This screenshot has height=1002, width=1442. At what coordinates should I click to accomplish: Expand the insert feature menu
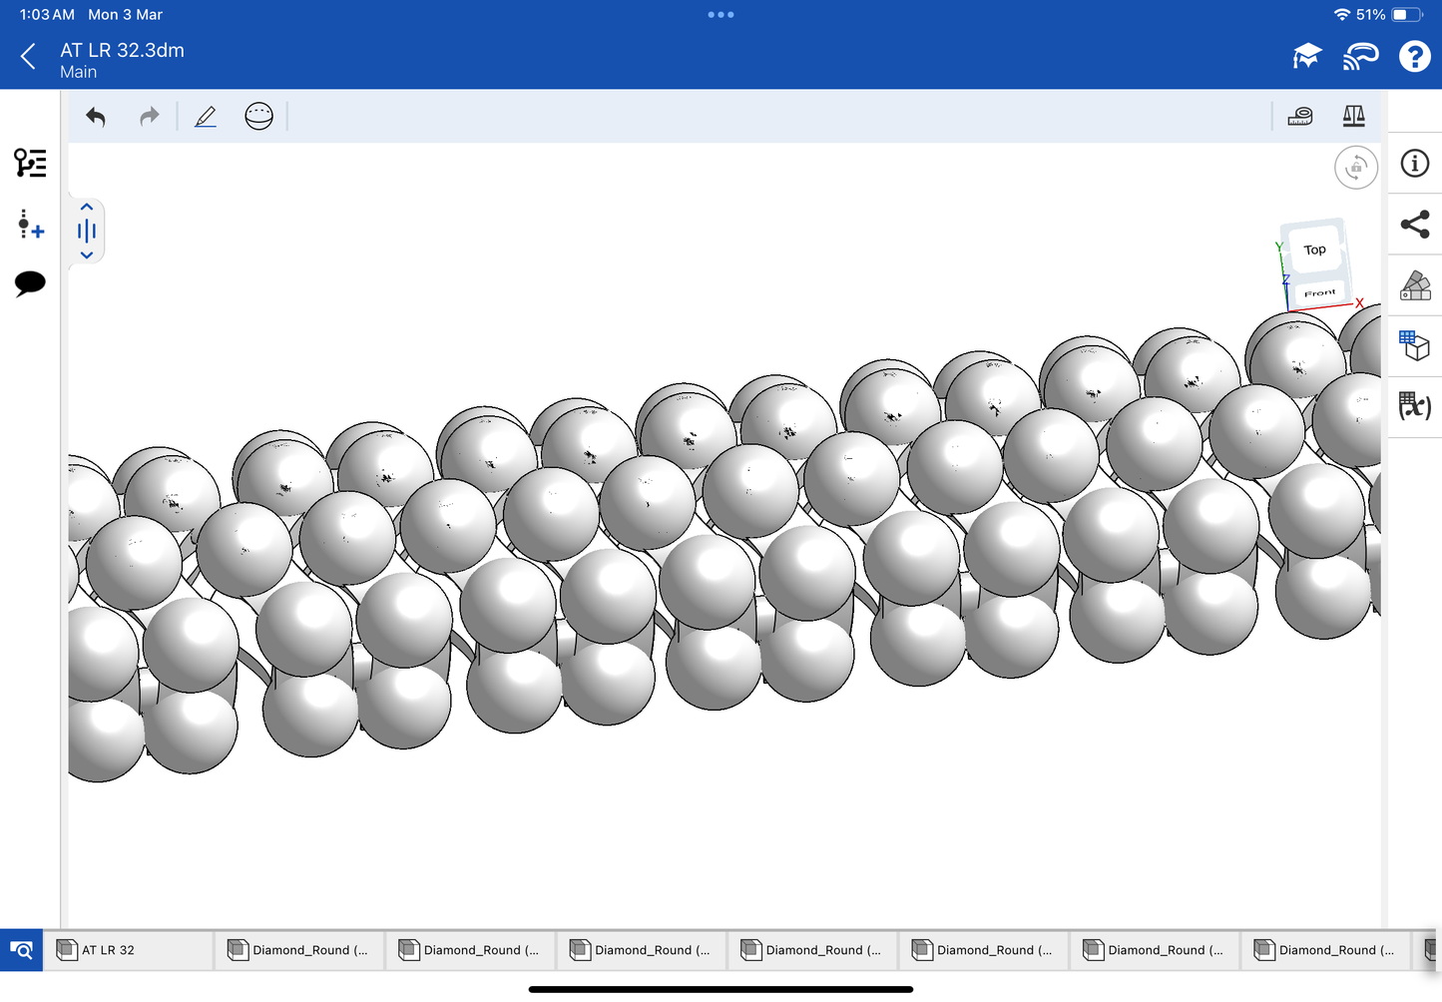(30, 225)
